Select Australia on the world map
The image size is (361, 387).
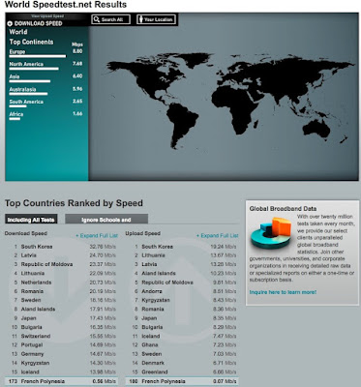[x=316, y=129]
